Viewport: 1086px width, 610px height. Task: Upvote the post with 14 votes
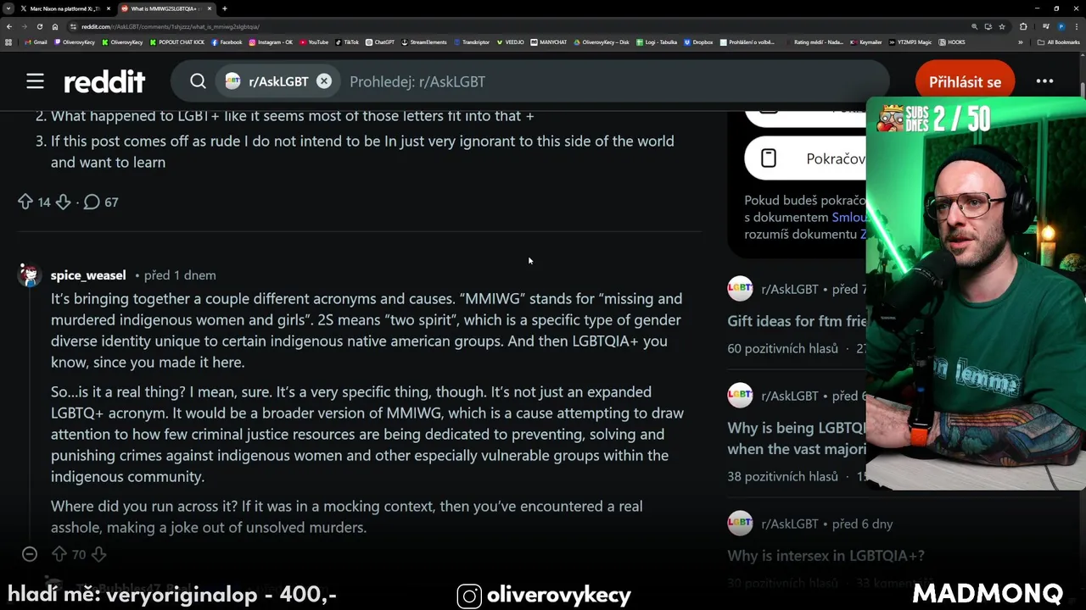25,202
